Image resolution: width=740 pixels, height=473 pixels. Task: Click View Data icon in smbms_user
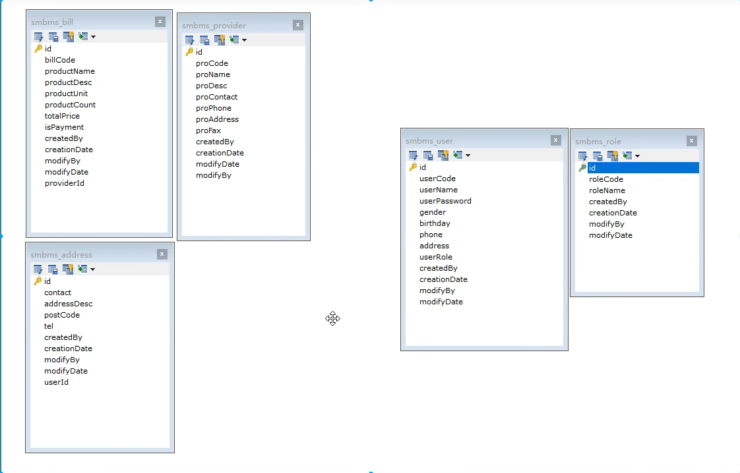pos(458,155)
